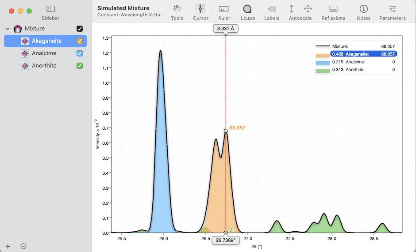The image size is (416, 252).
Task: Open the Loupe magnifier
Action: tap(247, 9)
